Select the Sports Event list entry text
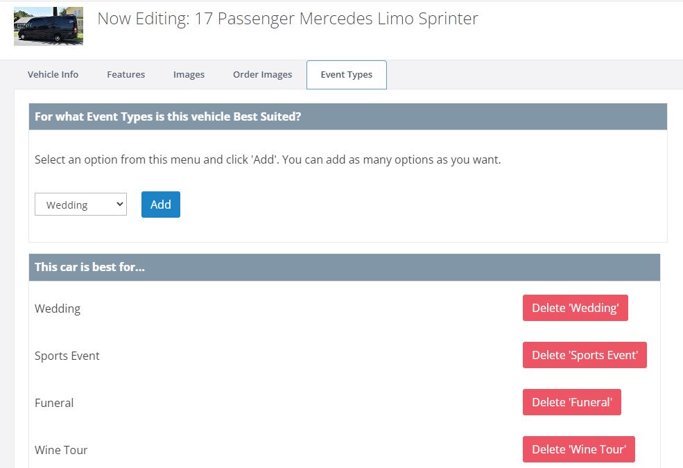The width and height of the screenshot is (683, 468). pyautogui.click(x=67, y=356)
